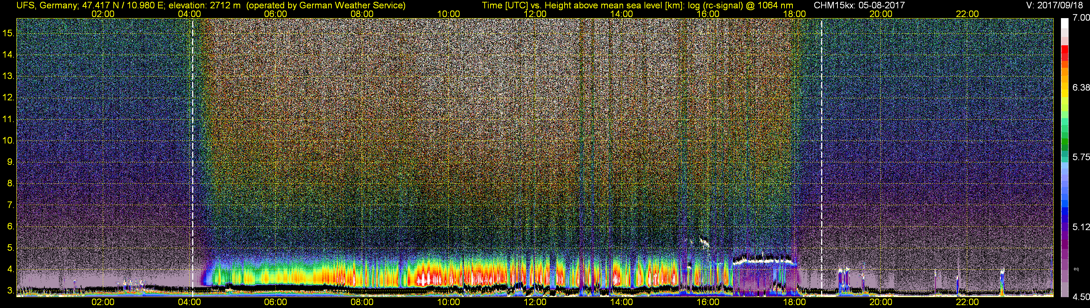Click the 10. km height axis label
Image resolution: width=1090 pixels, height=308 pixels.
click(x=8, y=141)
